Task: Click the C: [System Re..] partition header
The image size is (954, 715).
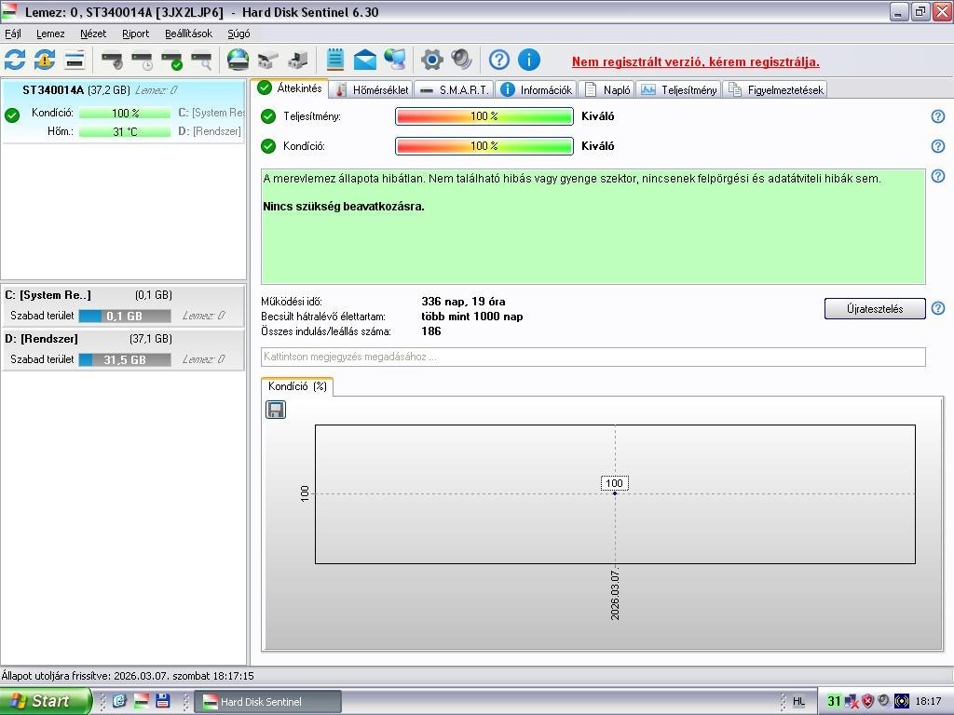Action: (48, 295)
